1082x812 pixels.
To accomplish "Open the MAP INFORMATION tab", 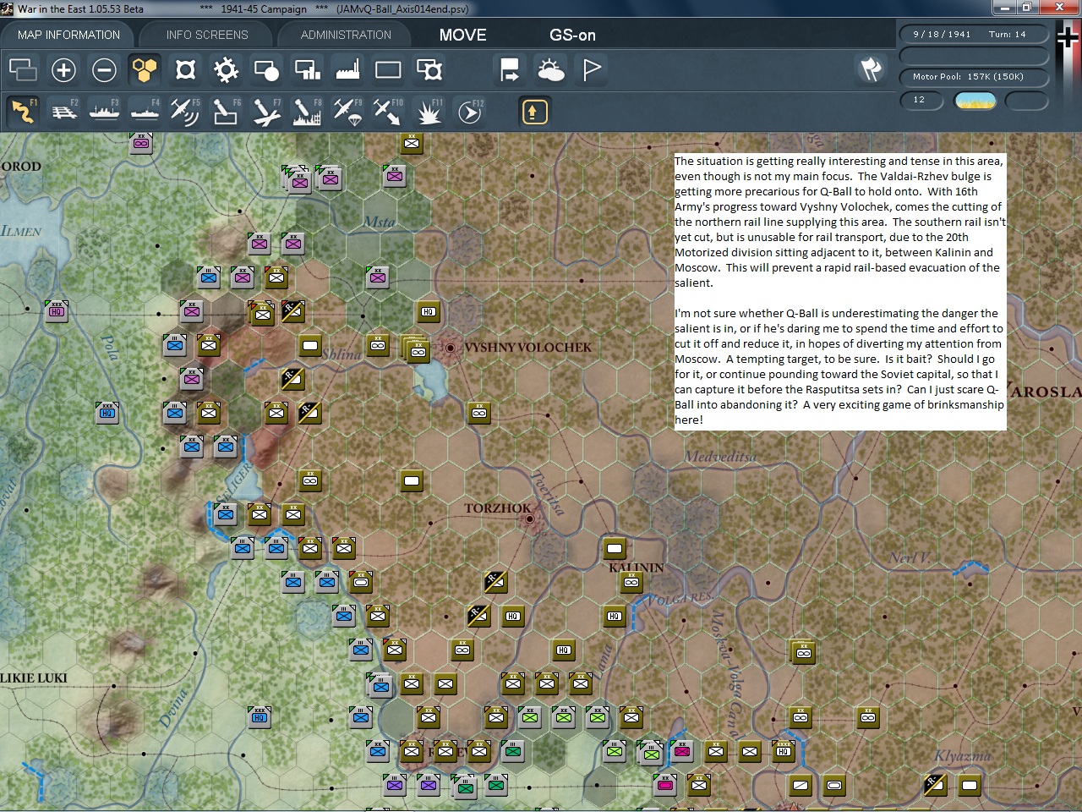I will (x=68, y=35).
